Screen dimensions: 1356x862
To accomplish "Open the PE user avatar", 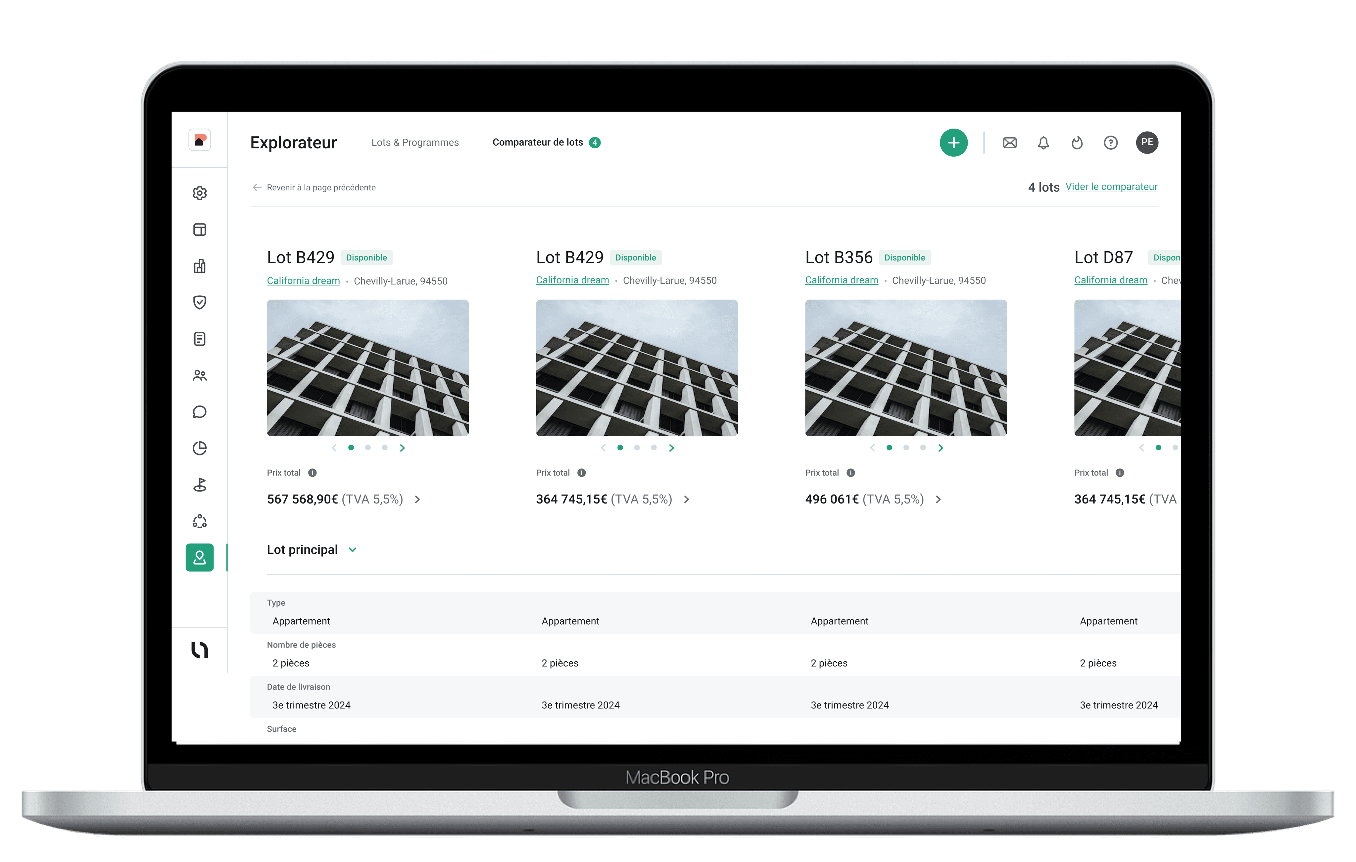I will click(x=1146, y=142).
